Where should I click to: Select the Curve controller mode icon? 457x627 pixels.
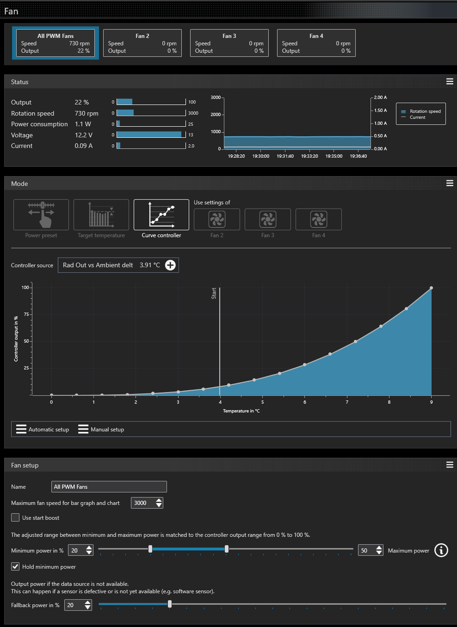click(161, 215)
